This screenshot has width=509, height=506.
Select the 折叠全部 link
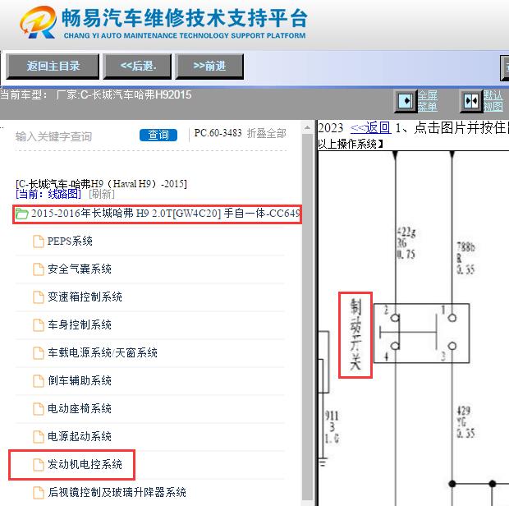[x=267, y=133]
